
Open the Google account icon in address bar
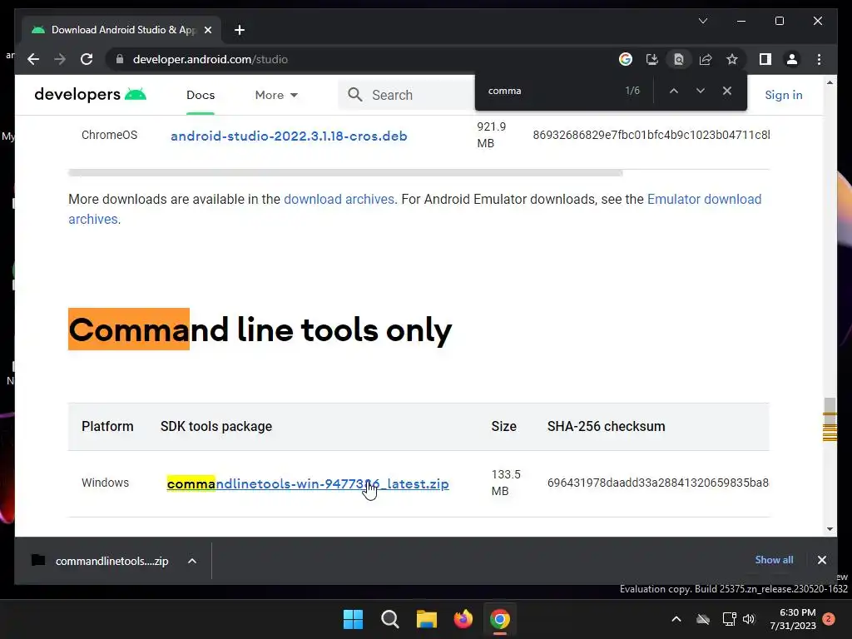tap(626, 59)
